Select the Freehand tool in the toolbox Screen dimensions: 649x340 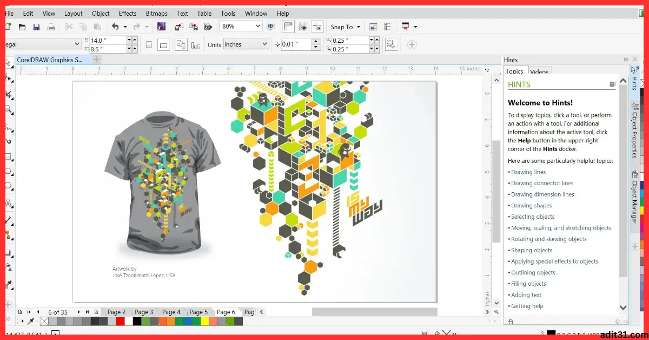9,128
